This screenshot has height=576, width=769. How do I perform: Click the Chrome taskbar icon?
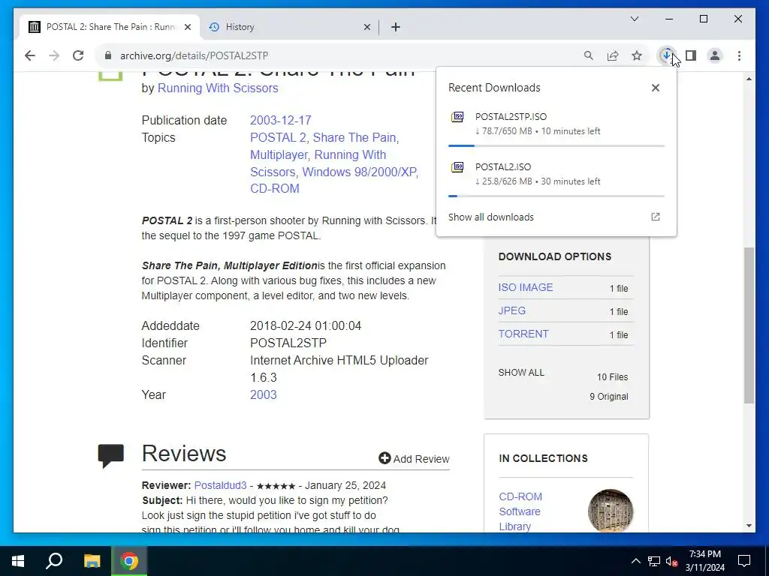[x=129, y=561]
